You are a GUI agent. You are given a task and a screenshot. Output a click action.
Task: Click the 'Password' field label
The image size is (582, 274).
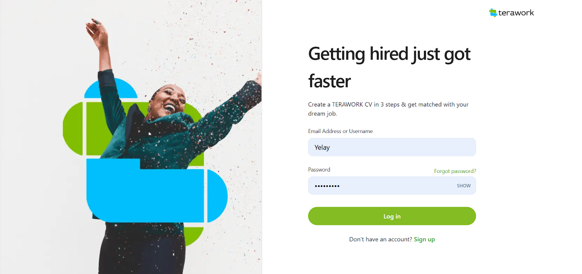coord(319,170)
